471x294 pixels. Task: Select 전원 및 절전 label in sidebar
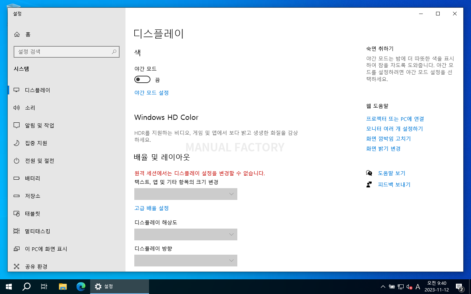(40, 161)
